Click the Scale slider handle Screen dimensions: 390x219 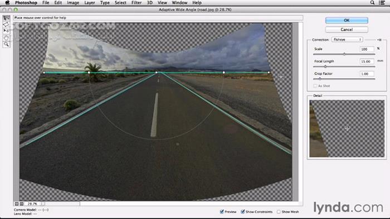[x=344, y=54]
